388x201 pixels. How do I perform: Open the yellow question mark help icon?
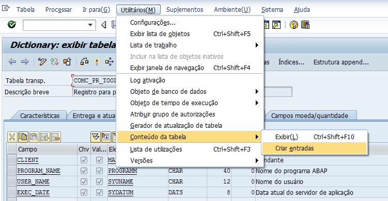point(293,25)
